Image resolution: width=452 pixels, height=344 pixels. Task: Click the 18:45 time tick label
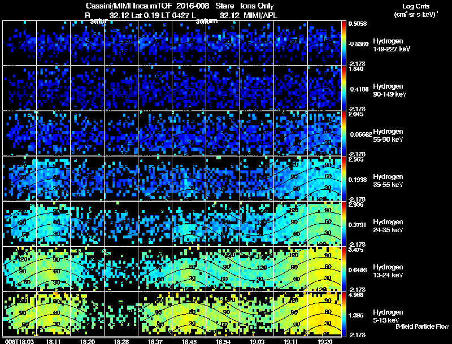pos(189,341)
